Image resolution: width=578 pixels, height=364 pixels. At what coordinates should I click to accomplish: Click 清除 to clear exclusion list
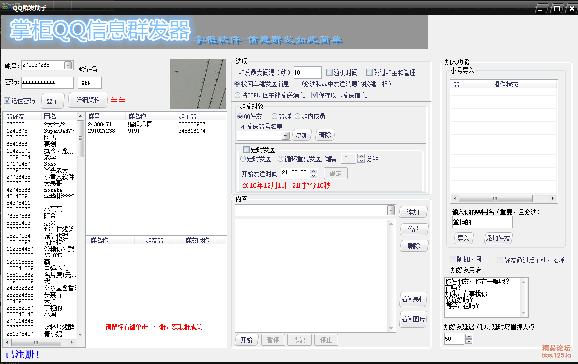tap(325, 135)
